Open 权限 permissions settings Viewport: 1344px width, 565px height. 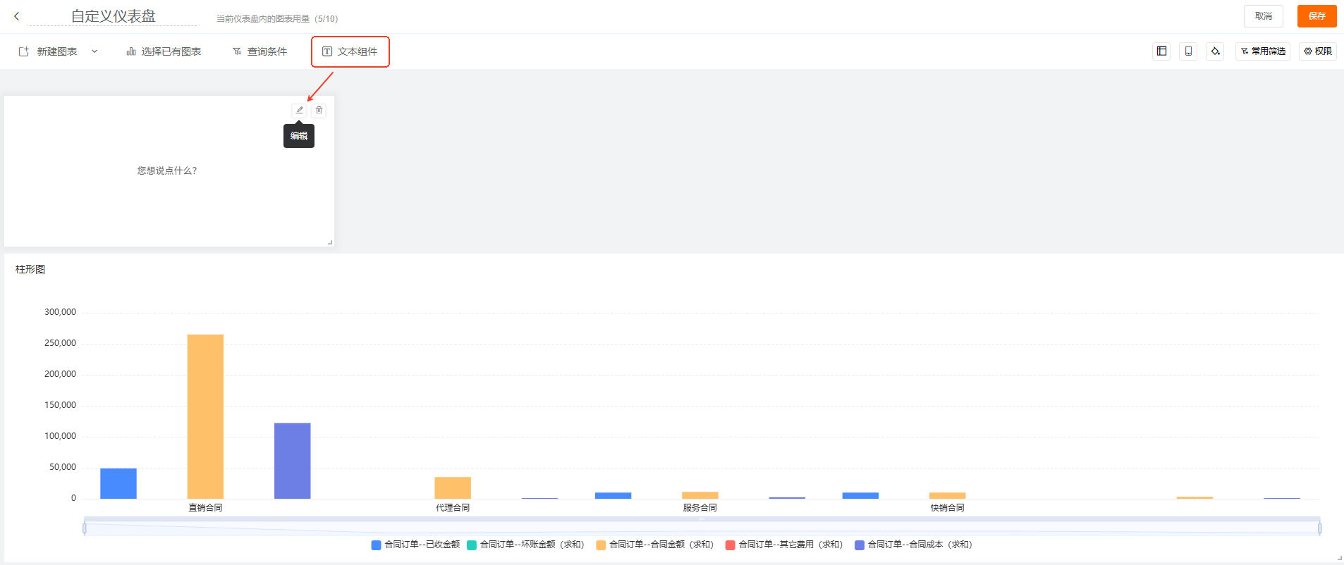click(x=1317, y=51)
